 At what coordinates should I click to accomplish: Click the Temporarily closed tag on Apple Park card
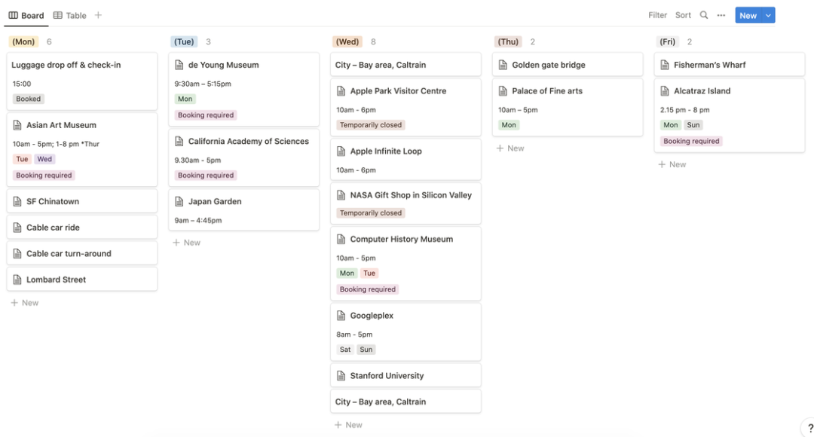pyautogui.click(x=371, y=125)
